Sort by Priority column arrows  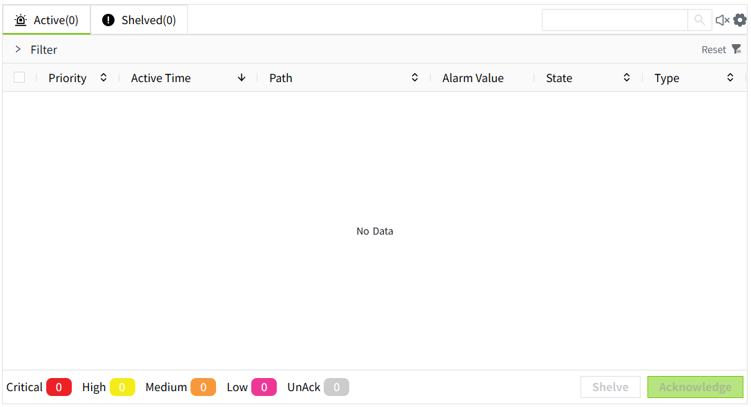click(104, 78)
